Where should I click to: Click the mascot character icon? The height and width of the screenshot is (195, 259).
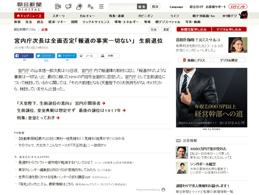[244, 15]
